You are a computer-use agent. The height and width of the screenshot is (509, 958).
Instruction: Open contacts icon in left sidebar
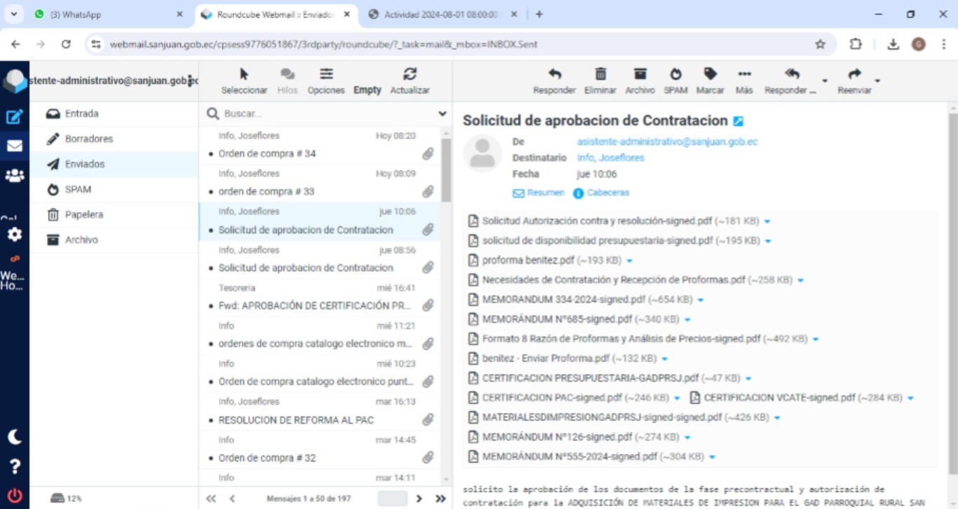tap(14, 176)
